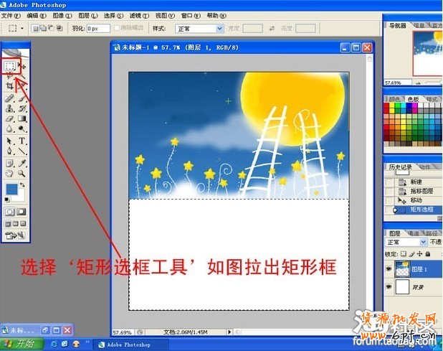Open the 视图 menu
This screenshot has height=351, width=443.
coord(165,16)
